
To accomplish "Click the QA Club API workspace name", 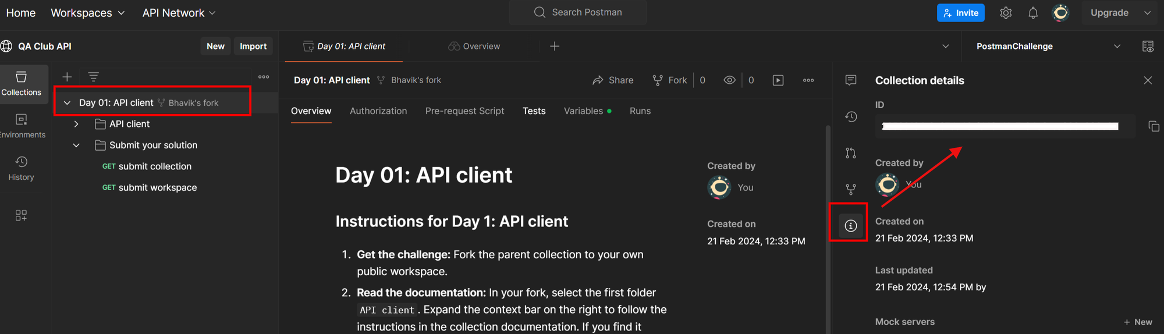I will click(45, 47).
